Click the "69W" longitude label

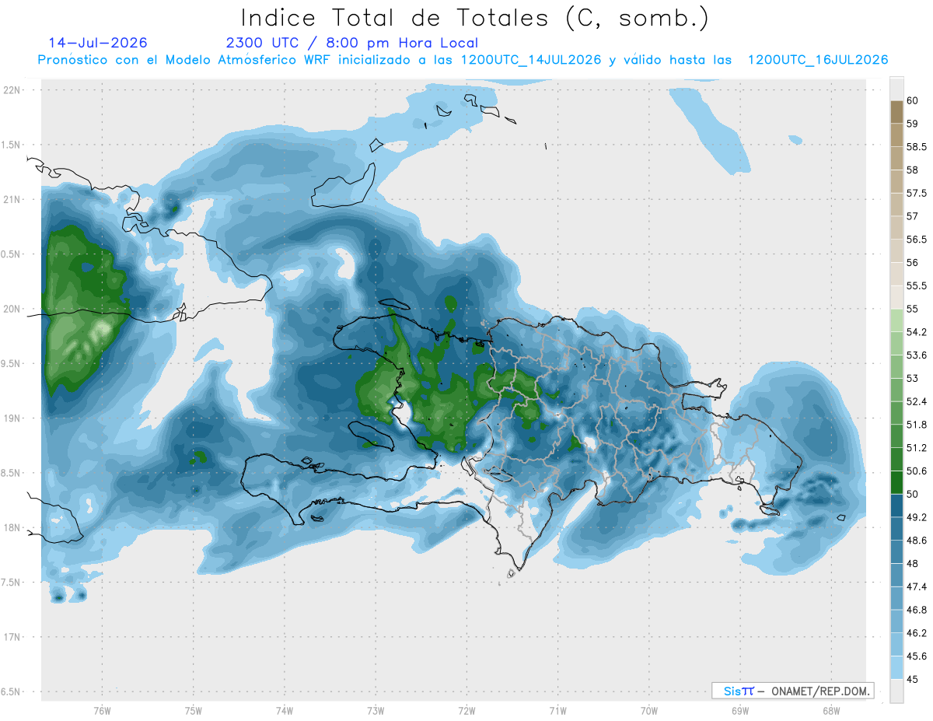(740, 709)
